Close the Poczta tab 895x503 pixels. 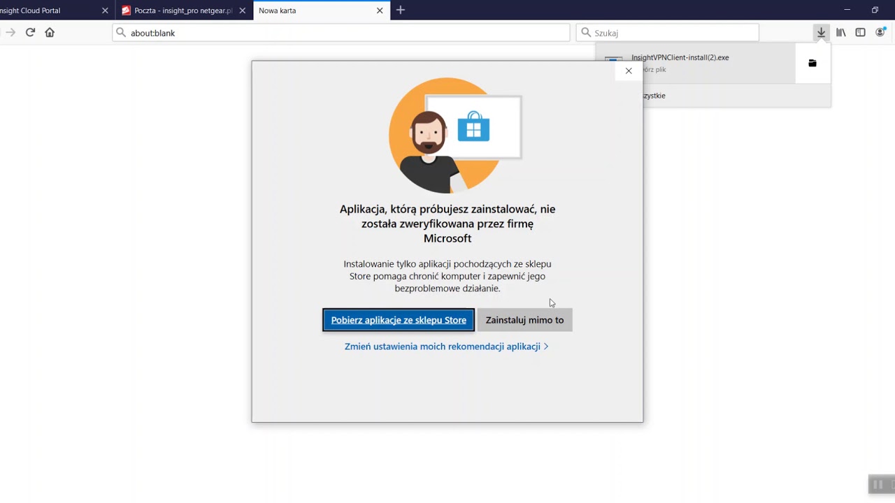(x=242, y=10)
